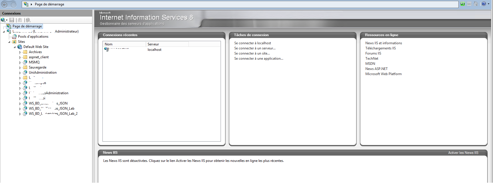Image resolution: width=493 pixels, height=185 pixels.
Task: Select Default Web Site in the tree
Action: 36,47
